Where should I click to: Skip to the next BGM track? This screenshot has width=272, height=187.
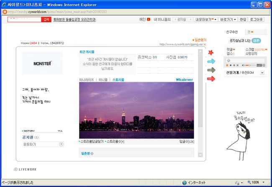click(x=238, y=65)
